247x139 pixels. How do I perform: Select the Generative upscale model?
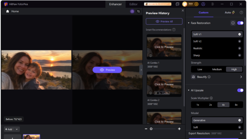pyautogui.click(x=217, y=120)
